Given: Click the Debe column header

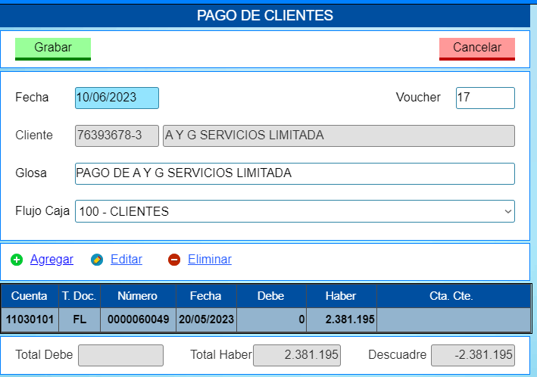Looking at the screenshot, I should click(x=271, y=296).
